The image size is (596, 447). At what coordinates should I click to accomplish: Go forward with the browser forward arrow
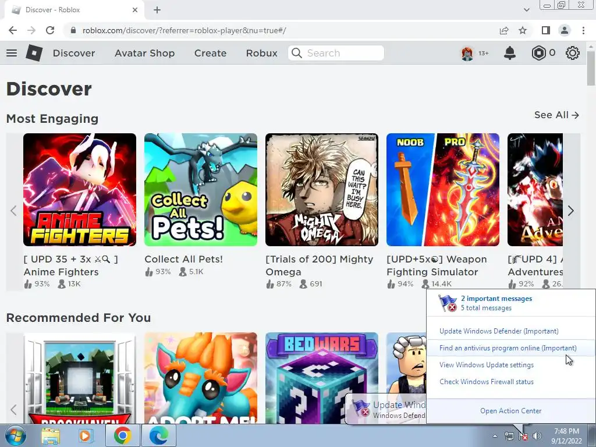point(31,30)
